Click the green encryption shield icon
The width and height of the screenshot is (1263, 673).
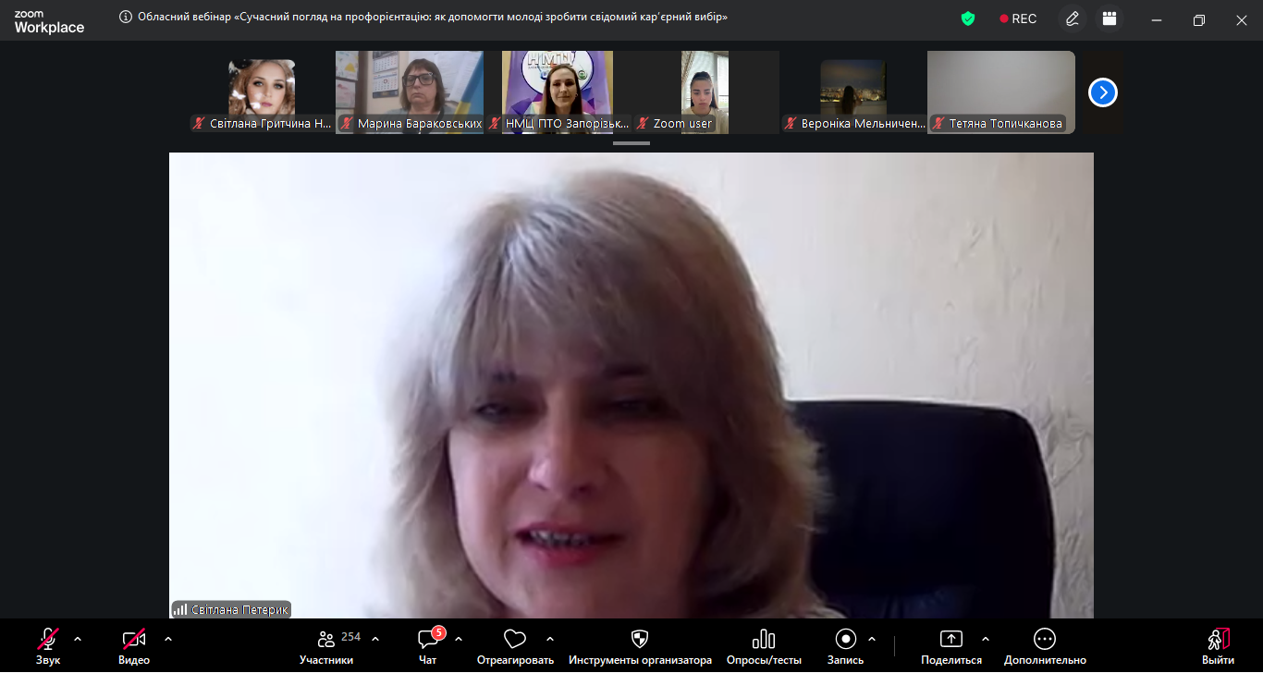(968, 18)
